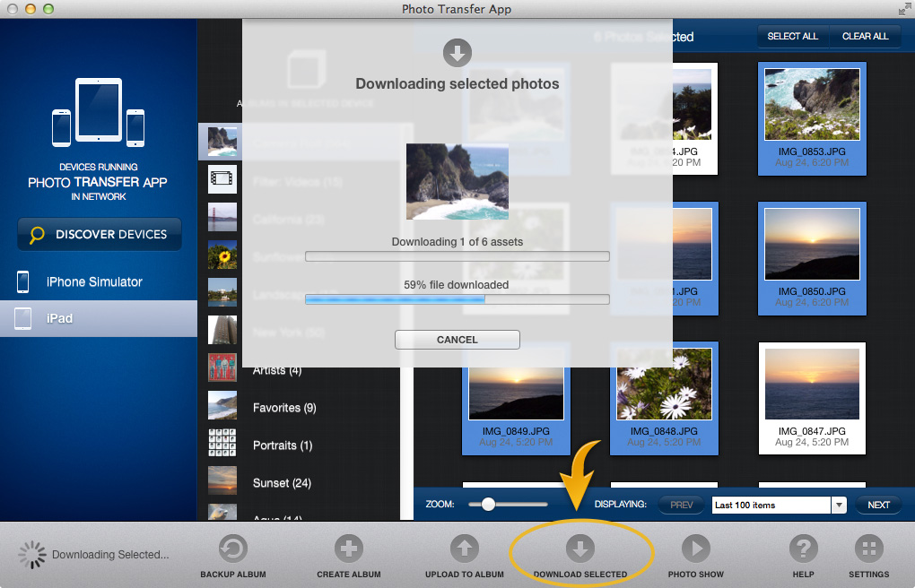The image size is (915, 588).
Task: Select the Filter Videos film strip icon
Action: click(222, 178)
